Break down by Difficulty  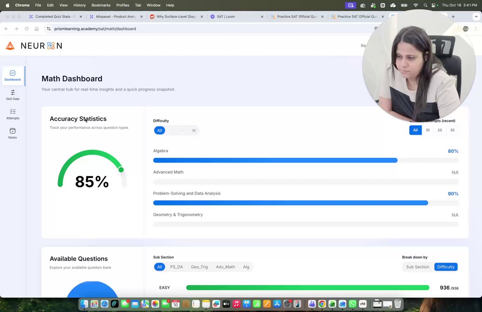click(446, 267)
